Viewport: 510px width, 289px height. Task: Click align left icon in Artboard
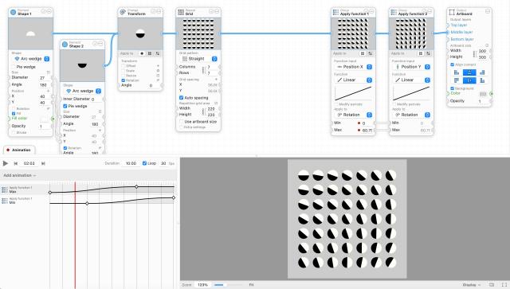457,72
